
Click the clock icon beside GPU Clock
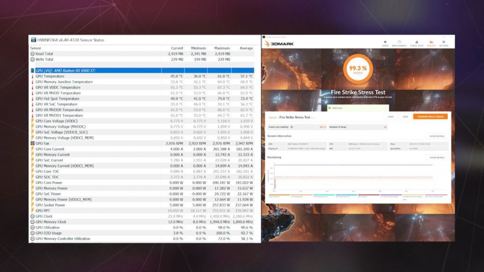(x=33, y=216)
